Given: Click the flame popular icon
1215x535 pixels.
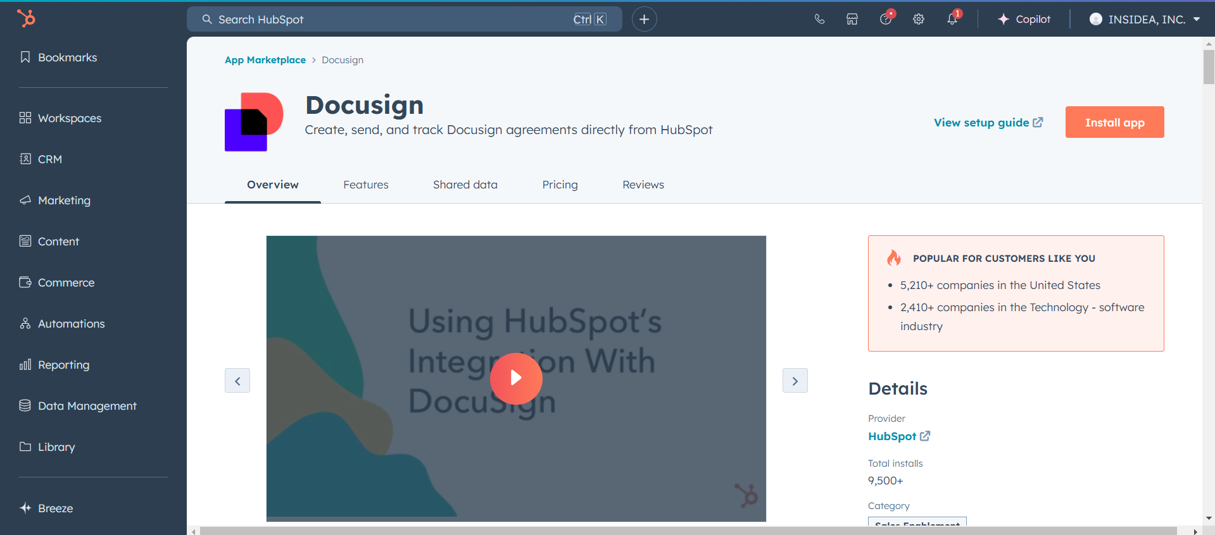Looking at the screenshot, I should click(x=894, y=258).
